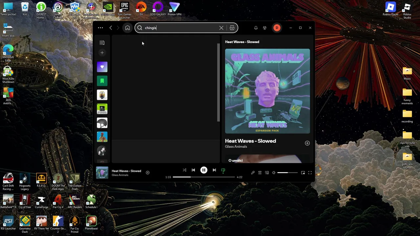Add Heat Waves to Liked Songs in panel
This screenshot has width=420, height=236.
[307, 143]
